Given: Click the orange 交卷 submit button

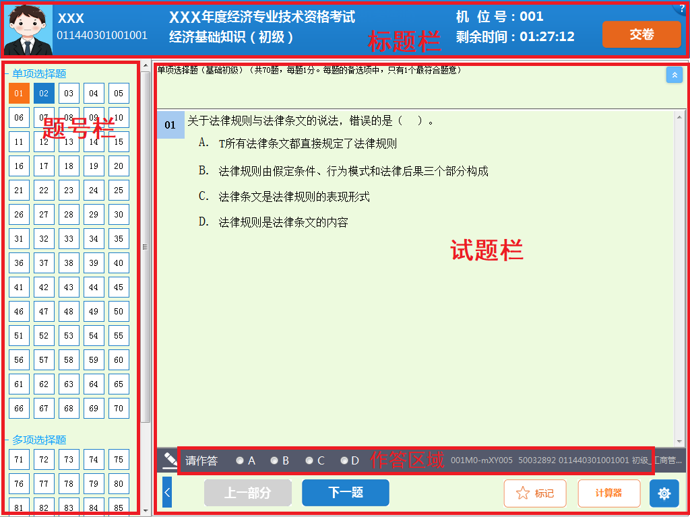Looking at the screenshot, I should [x=641, y=34].
